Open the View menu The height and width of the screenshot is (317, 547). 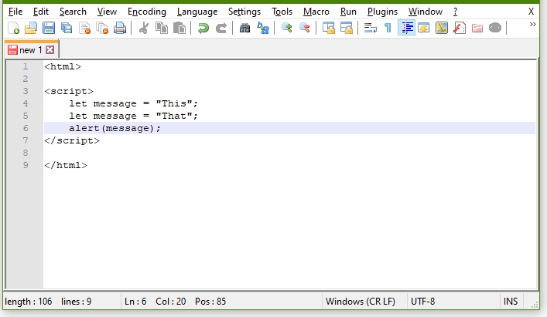tap(107, 12)
